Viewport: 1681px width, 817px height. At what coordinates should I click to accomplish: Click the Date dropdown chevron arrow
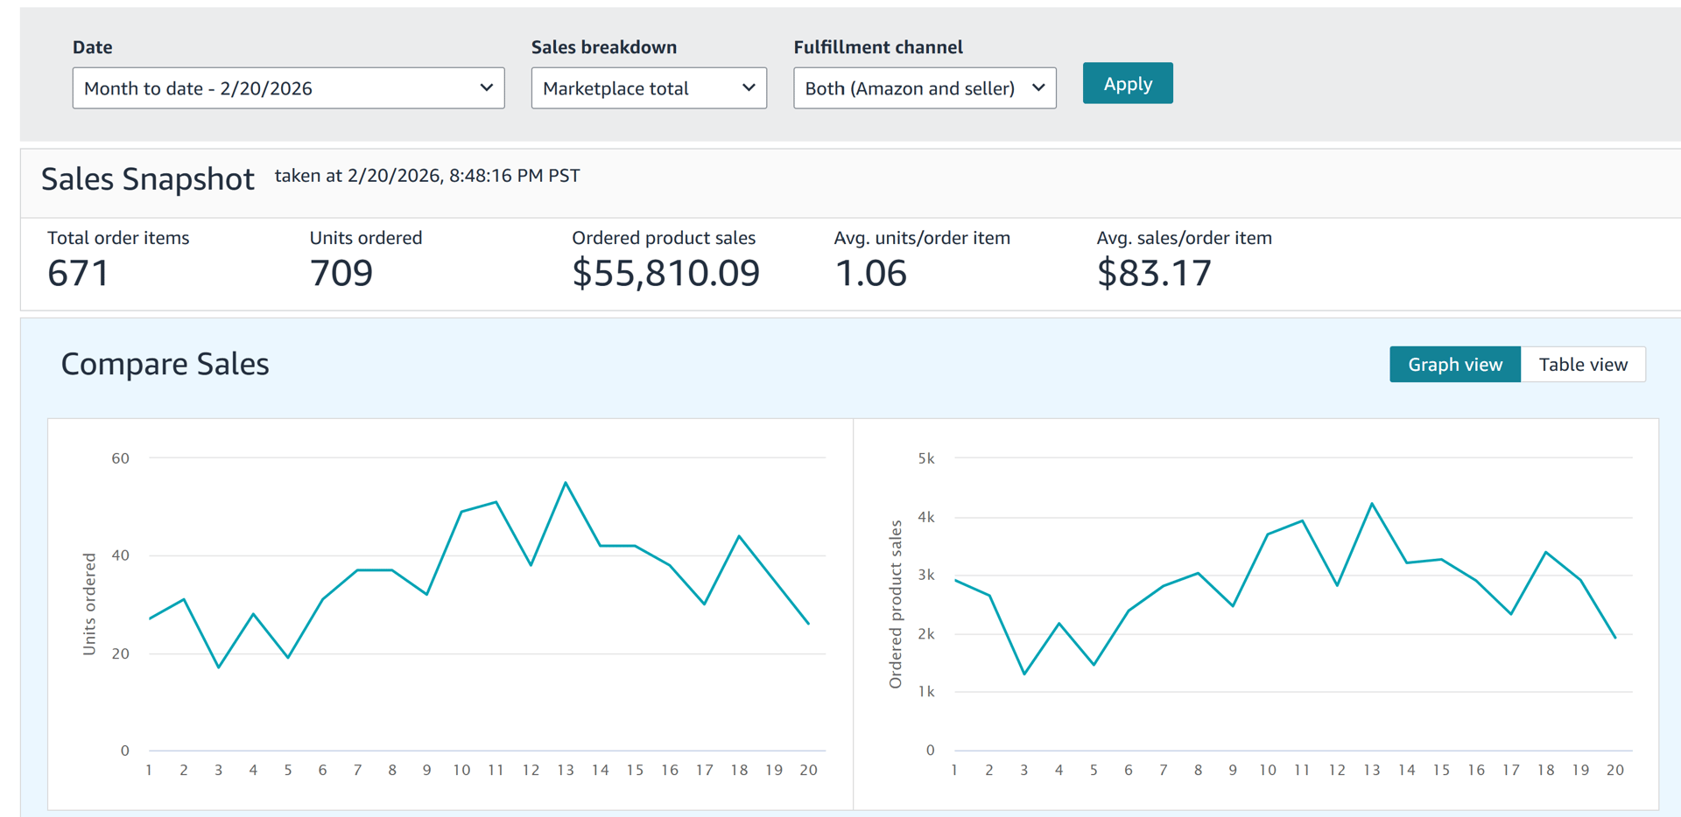[487, 88]
